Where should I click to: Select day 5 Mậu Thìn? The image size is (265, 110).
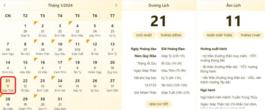pos(95,30)
